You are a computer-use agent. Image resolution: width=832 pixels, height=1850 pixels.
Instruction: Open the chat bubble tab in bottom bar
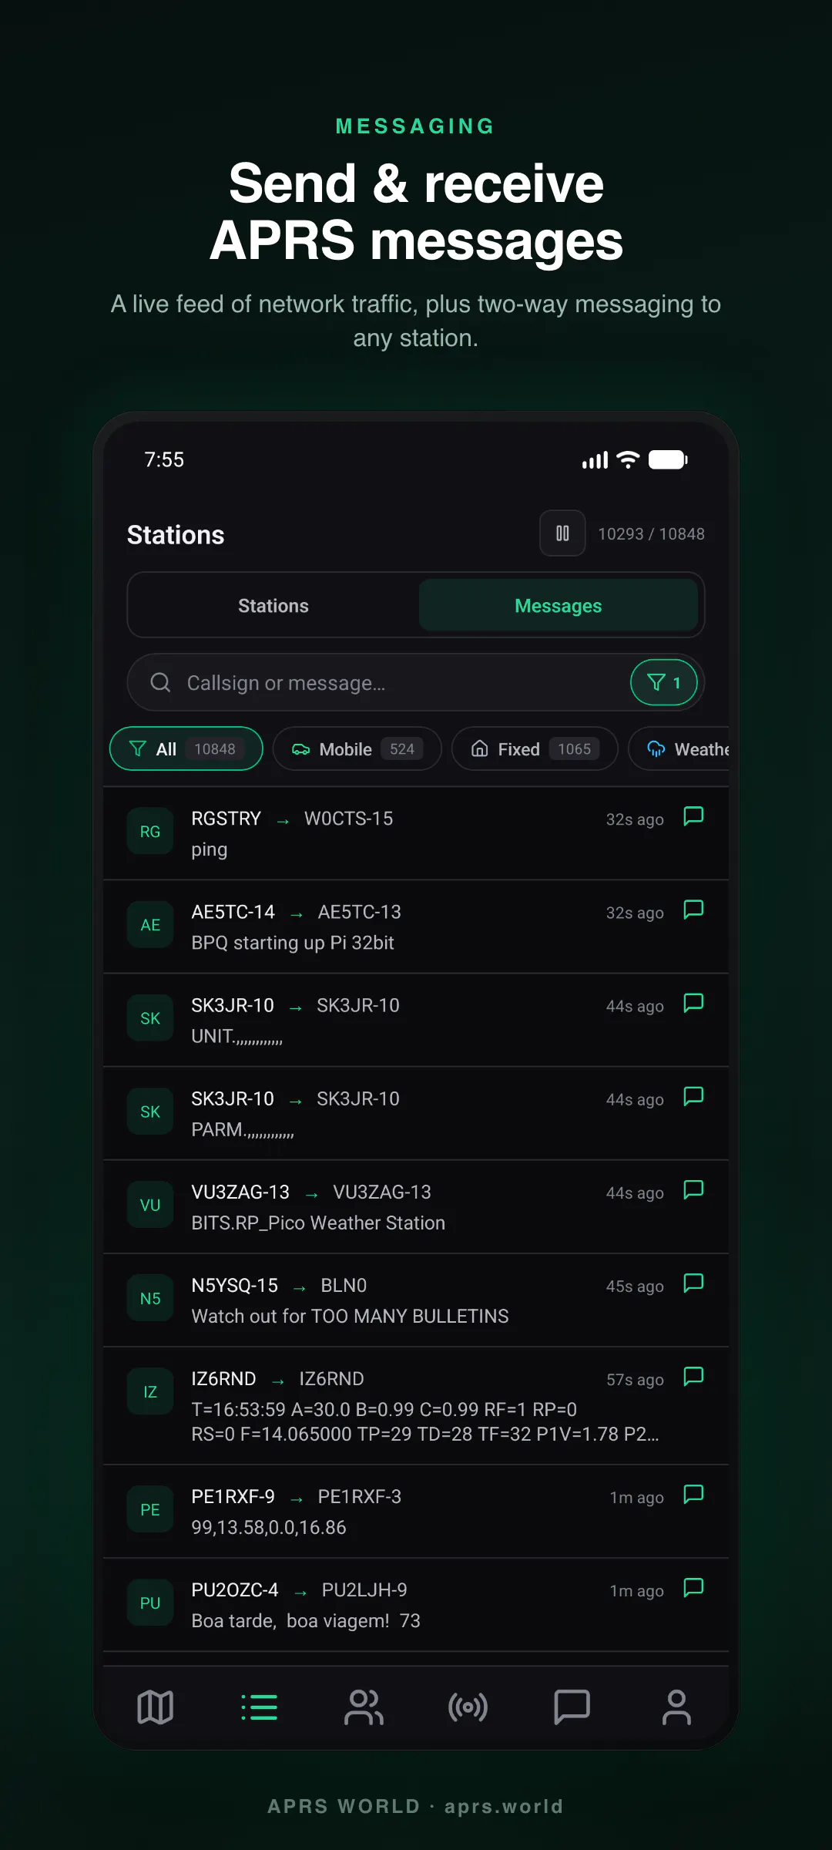point(572,1707)
